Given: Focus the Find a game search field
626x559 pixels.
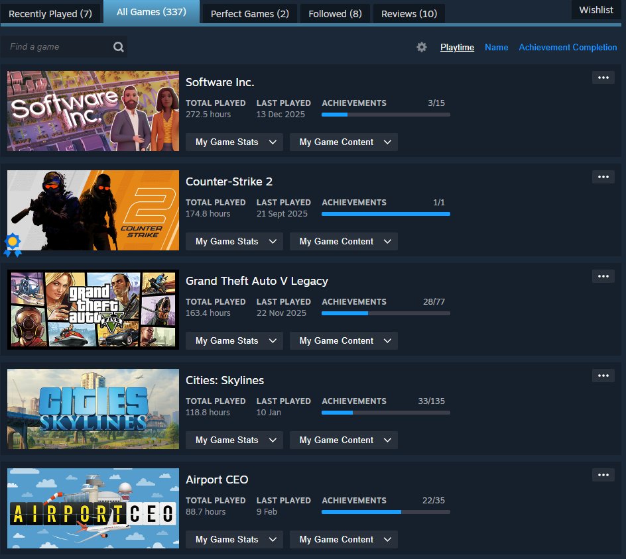Looking at the screenshot, I should click(x=64, y=46).
